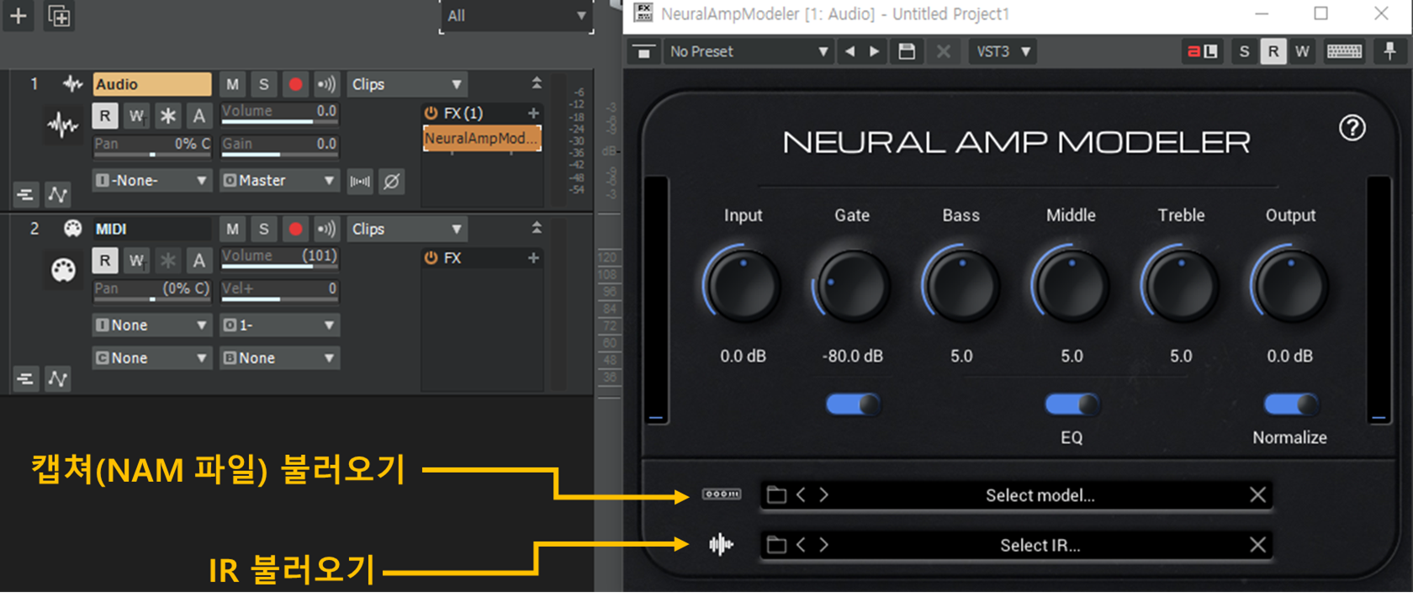Toggle the Normalize switch
The height and width of the screenshot is (608, 1413).
point(1290,404)
